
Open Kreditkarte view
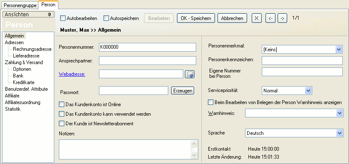(x=24, y=82)
